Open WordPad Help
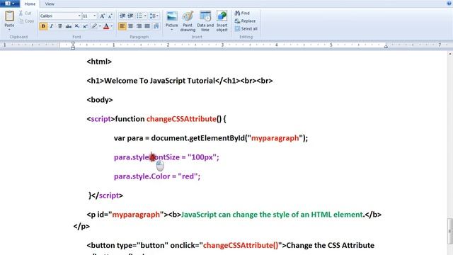The width and height of the screenshot is (453, 255). pos(449,4)
